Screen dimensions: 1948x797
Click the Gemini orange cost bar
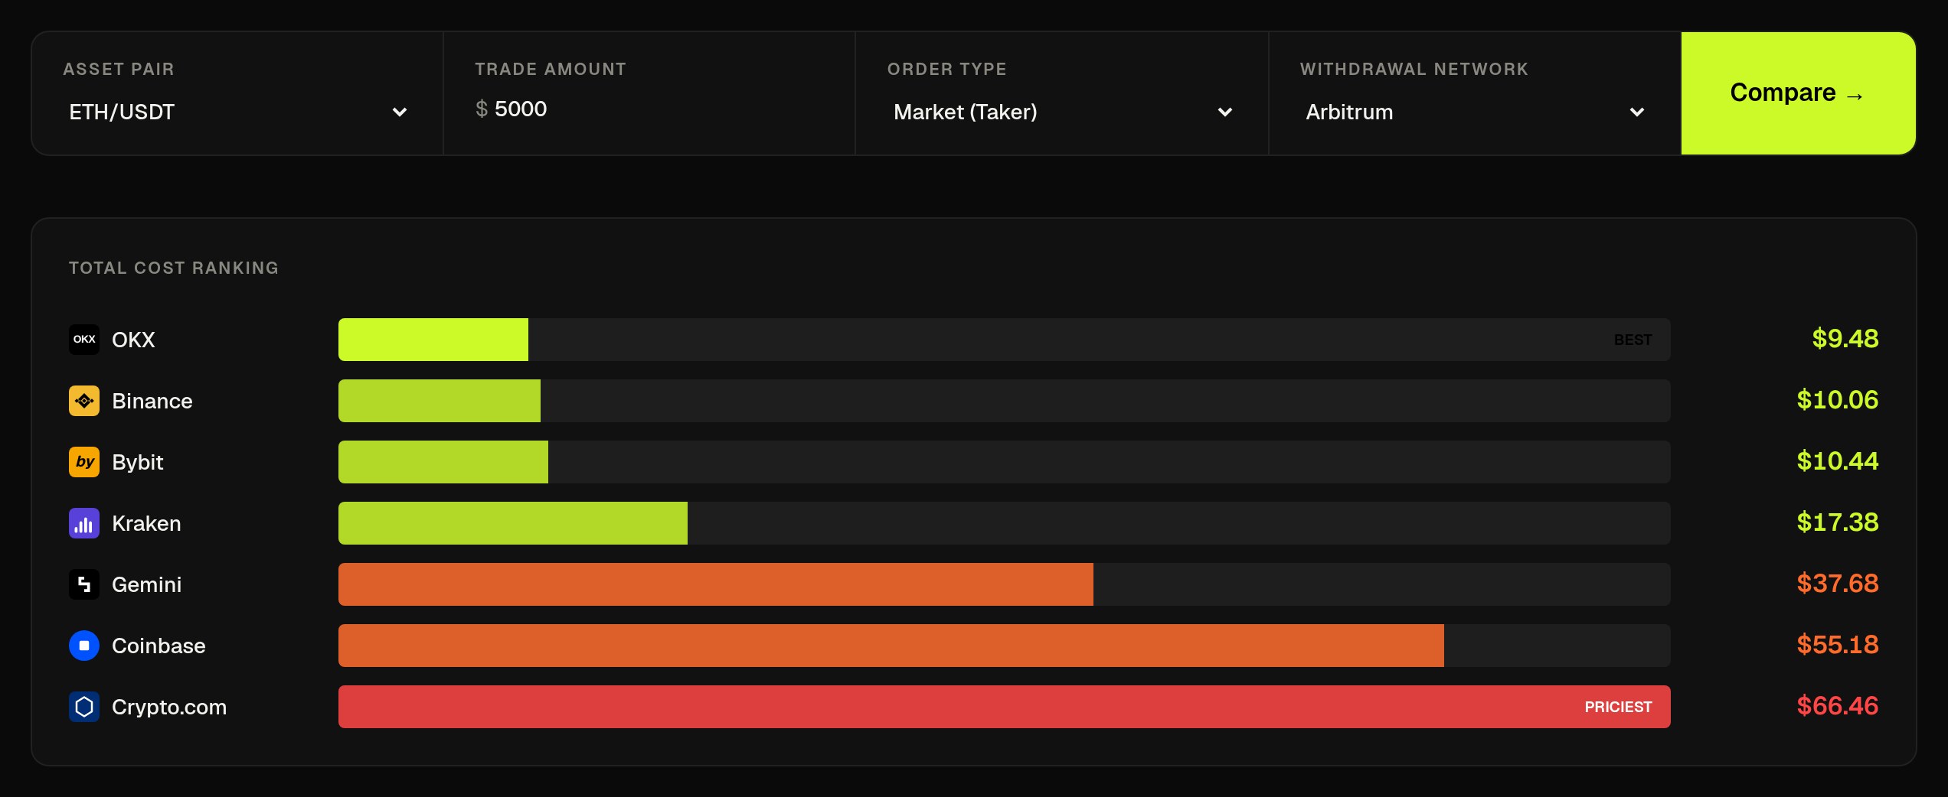coord(716,584)
